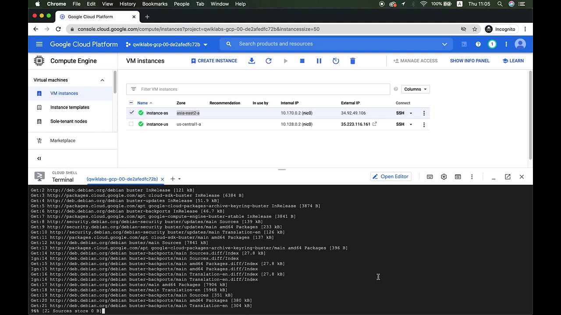The image size is (561, 315).
Task: Open Cloud Shell terminal settings gear
Action: coord(444,177)
